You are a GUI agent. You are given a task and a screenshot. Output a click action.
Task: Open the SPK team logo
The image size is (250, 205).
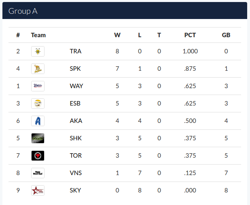(38, 69)
